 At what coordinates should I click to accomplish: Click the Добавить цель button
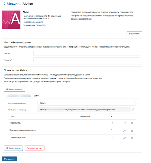point(13,148)
